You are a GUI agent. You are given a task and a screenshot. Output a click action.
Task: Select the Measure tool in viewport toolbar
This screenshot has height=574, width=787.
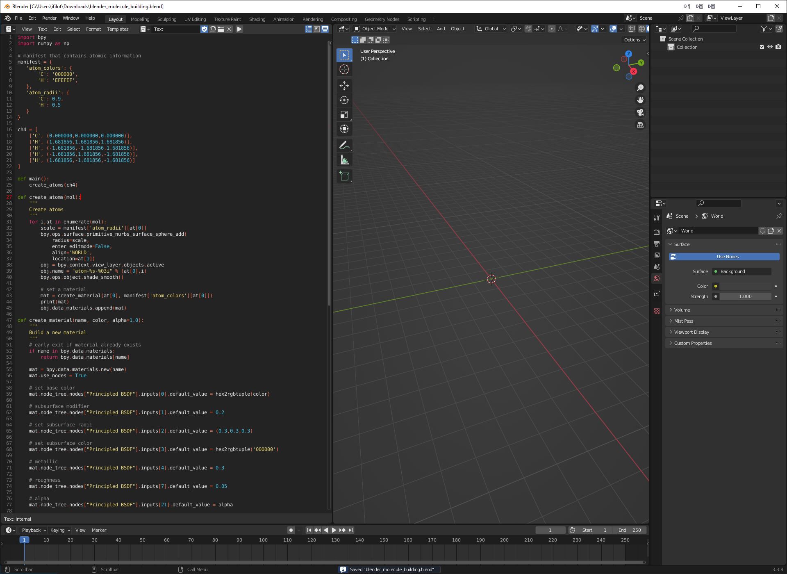344,159
